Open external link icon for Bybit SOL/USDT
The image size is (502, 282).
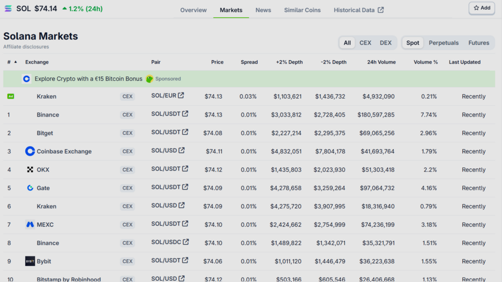click(185, 260)
